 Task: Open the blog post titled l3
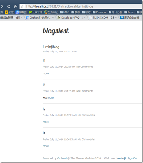pyautogui.click(x=44, y=85)
